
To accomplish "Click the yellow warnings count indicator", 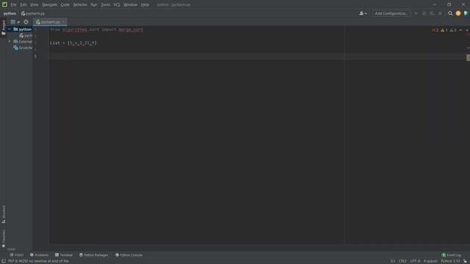I will (x=444, y=30).
